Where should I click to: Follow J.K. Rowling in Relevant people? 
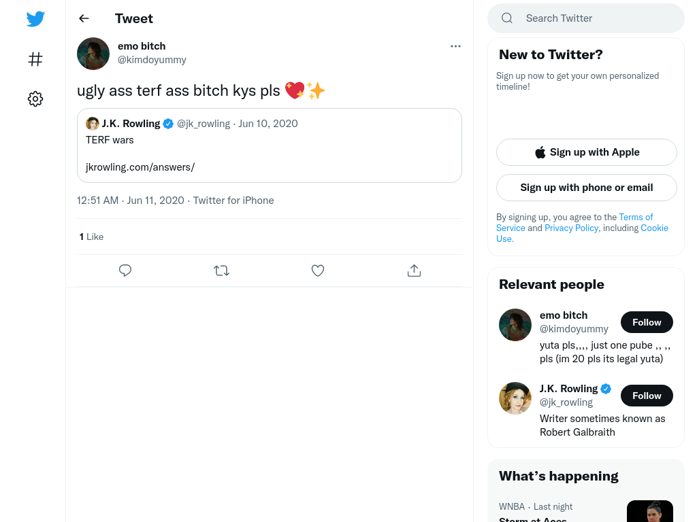(x=647, y=396)
